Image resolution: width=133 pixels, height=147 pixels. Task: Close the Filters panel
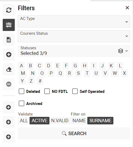click(x=127, y=8)
